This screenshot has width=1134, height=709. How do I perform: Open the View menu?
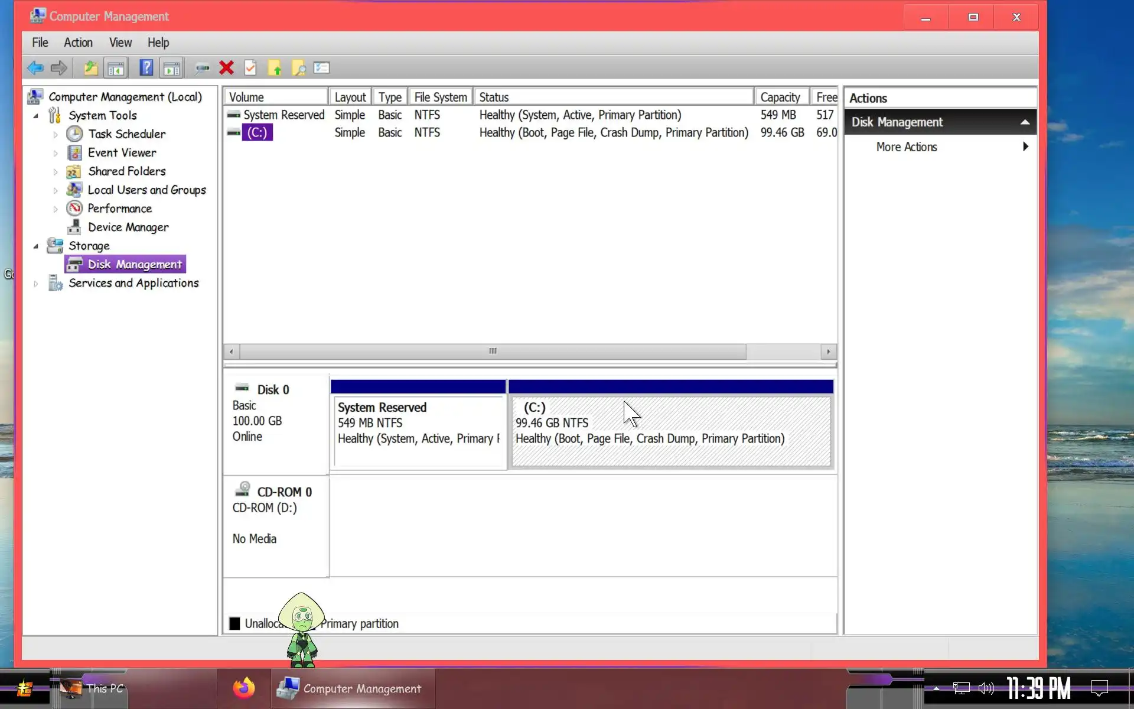tap(120, 43)
